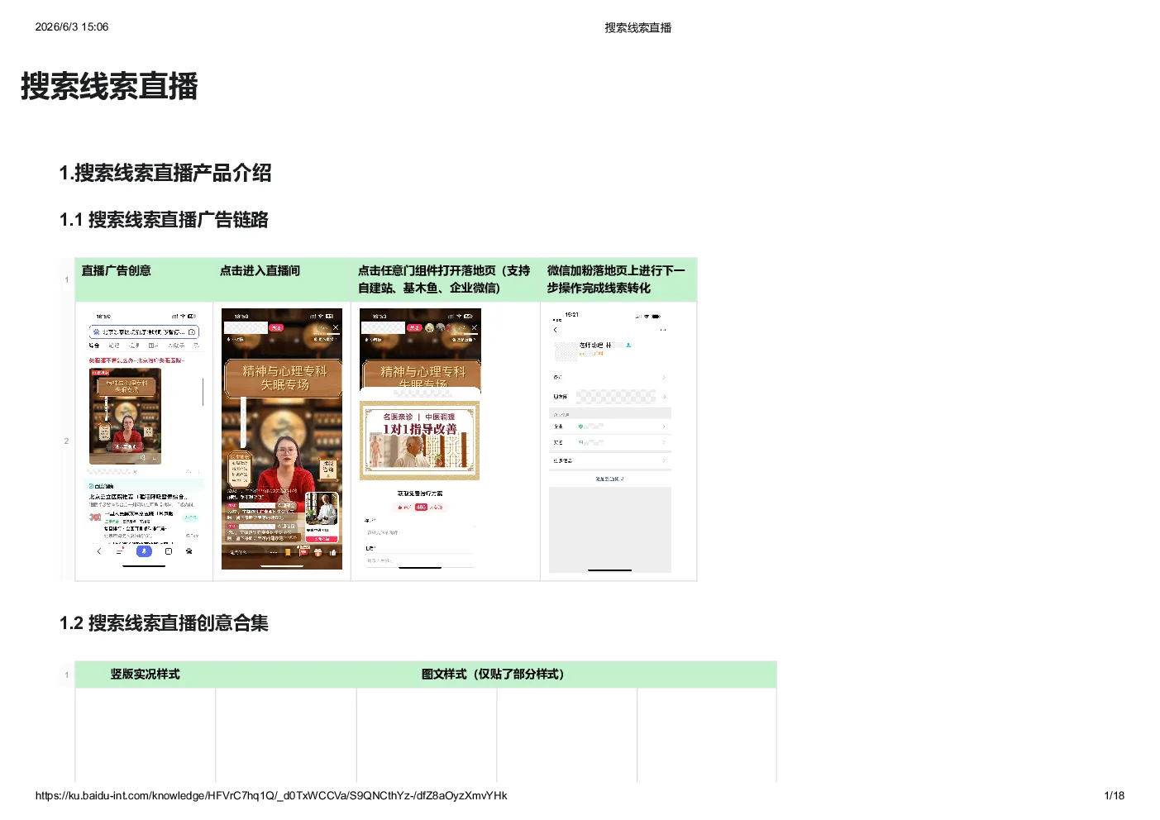Viewport: 1160px width, 820px height.
Task: Open the WeChat contact page screenshot
Action: pos(610,441)
